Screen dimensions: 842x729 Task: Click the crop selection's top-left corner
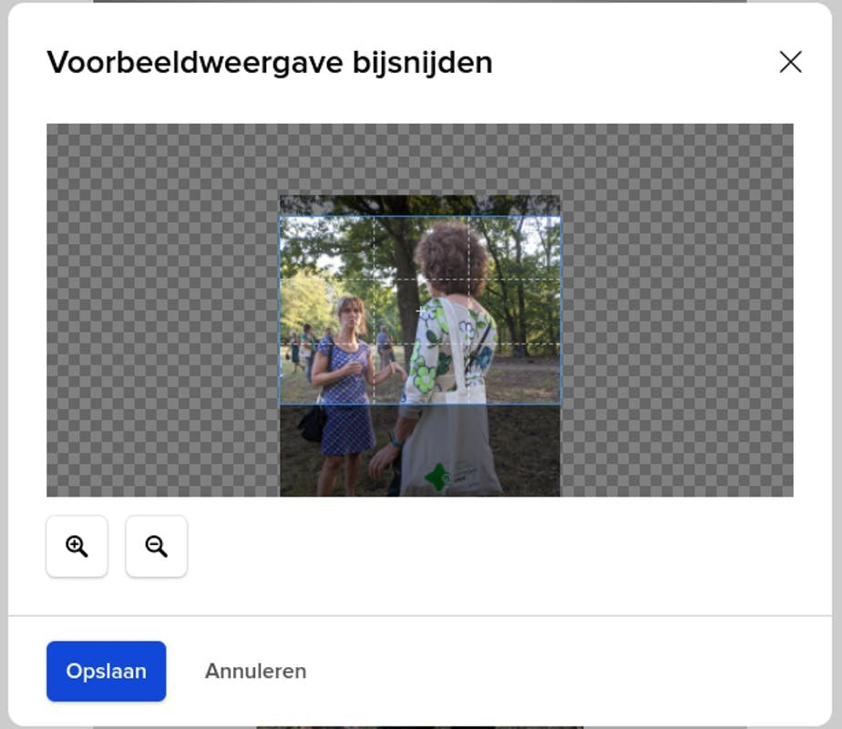click(280, 217)
